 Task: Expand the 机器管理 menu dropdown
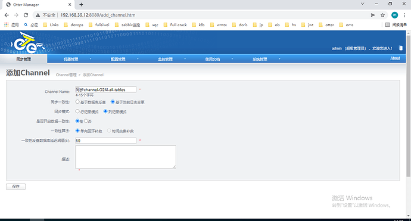(x=91, y=59)
